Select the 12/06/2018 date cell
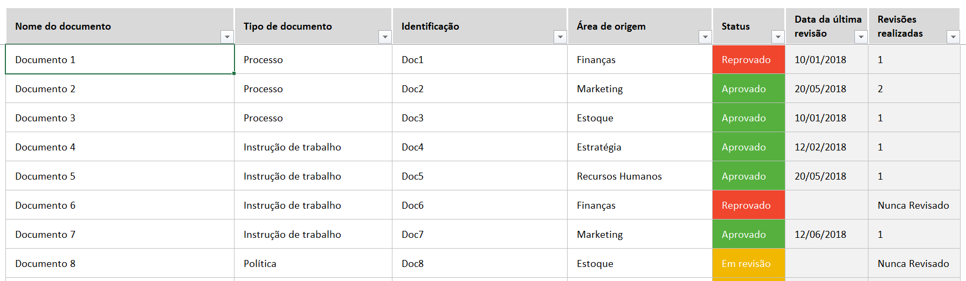The image size is (966, 281). [826, 234]
